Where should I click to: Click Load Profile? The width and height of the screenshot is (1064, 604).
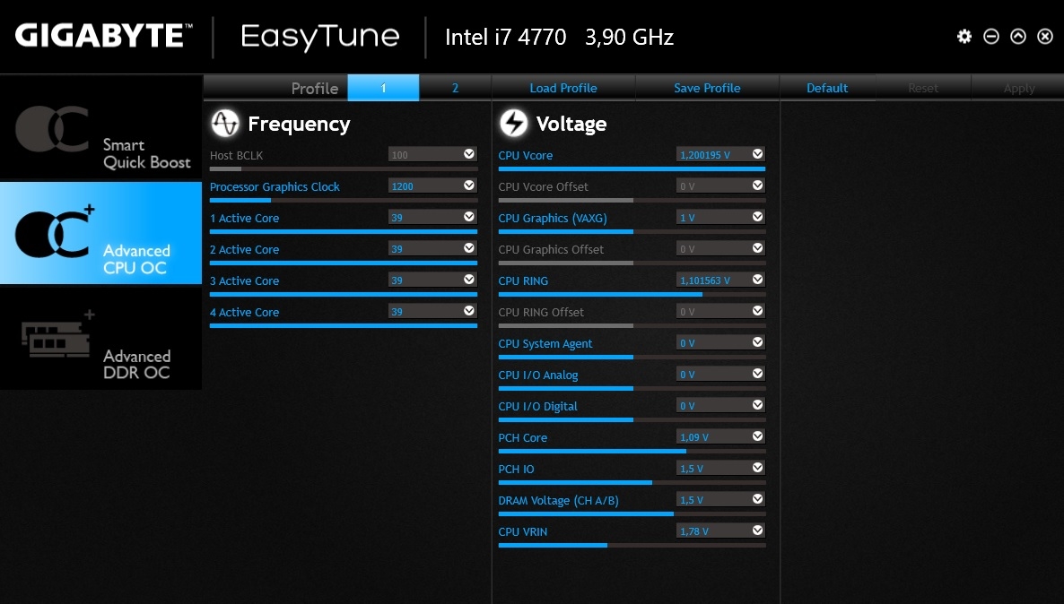(563, 88)
